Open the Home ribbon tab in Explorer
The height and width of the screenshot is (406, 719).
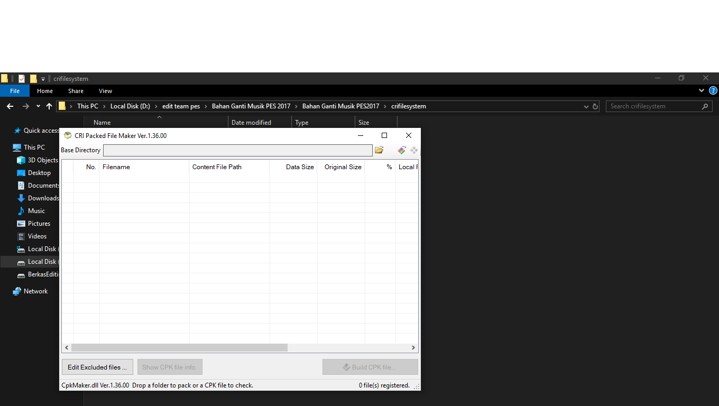click(45, 91)
